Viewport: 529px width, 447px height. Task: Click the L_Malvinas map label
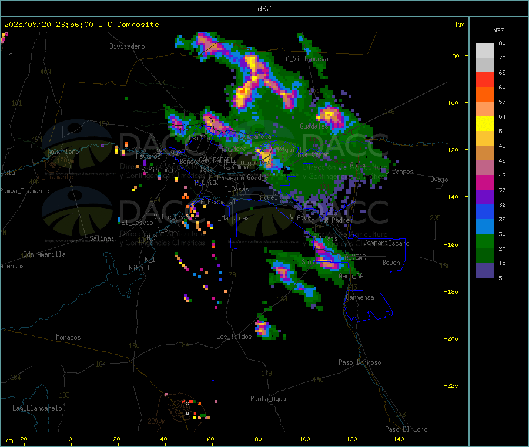click(x=232, y=218)
